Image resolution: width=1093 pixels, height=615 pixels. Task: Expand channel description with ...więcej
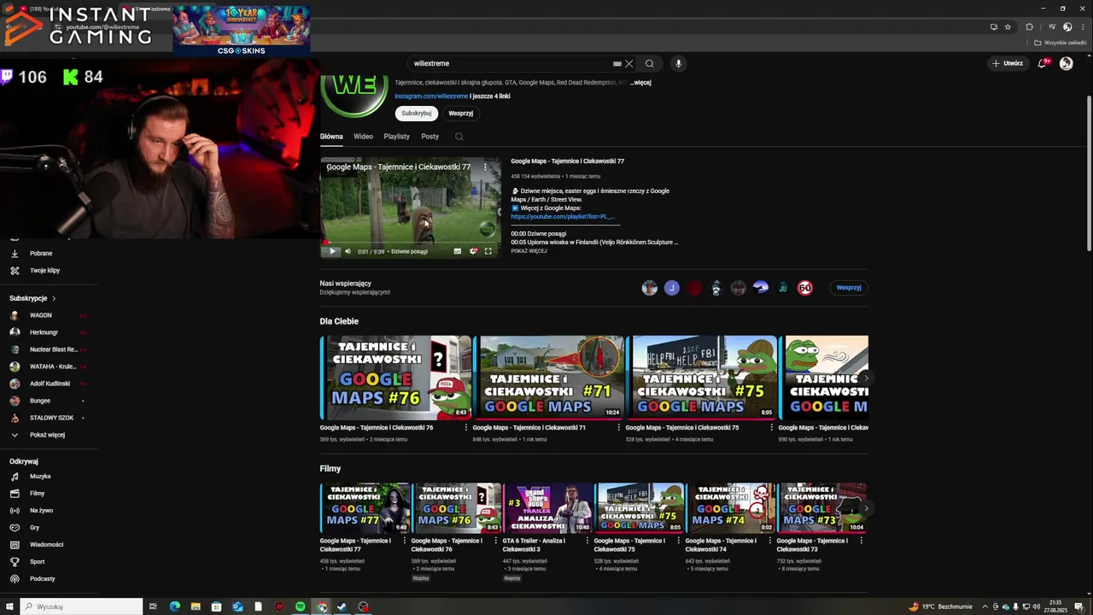click(640, 83)
